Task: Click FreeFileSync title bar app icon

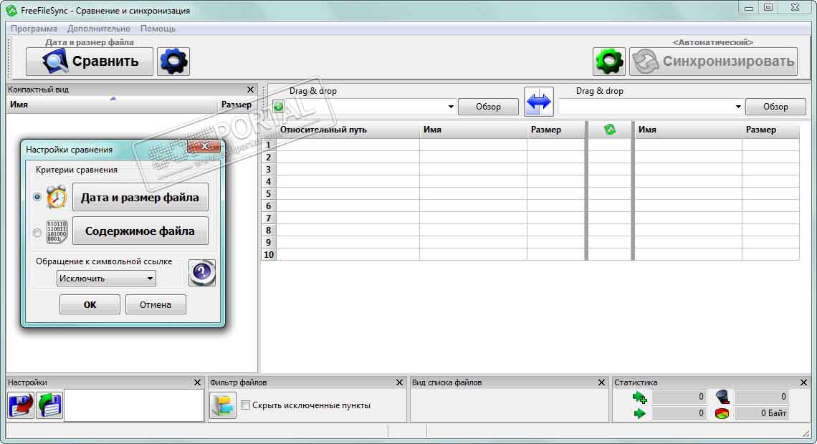Action: [11, 11]
